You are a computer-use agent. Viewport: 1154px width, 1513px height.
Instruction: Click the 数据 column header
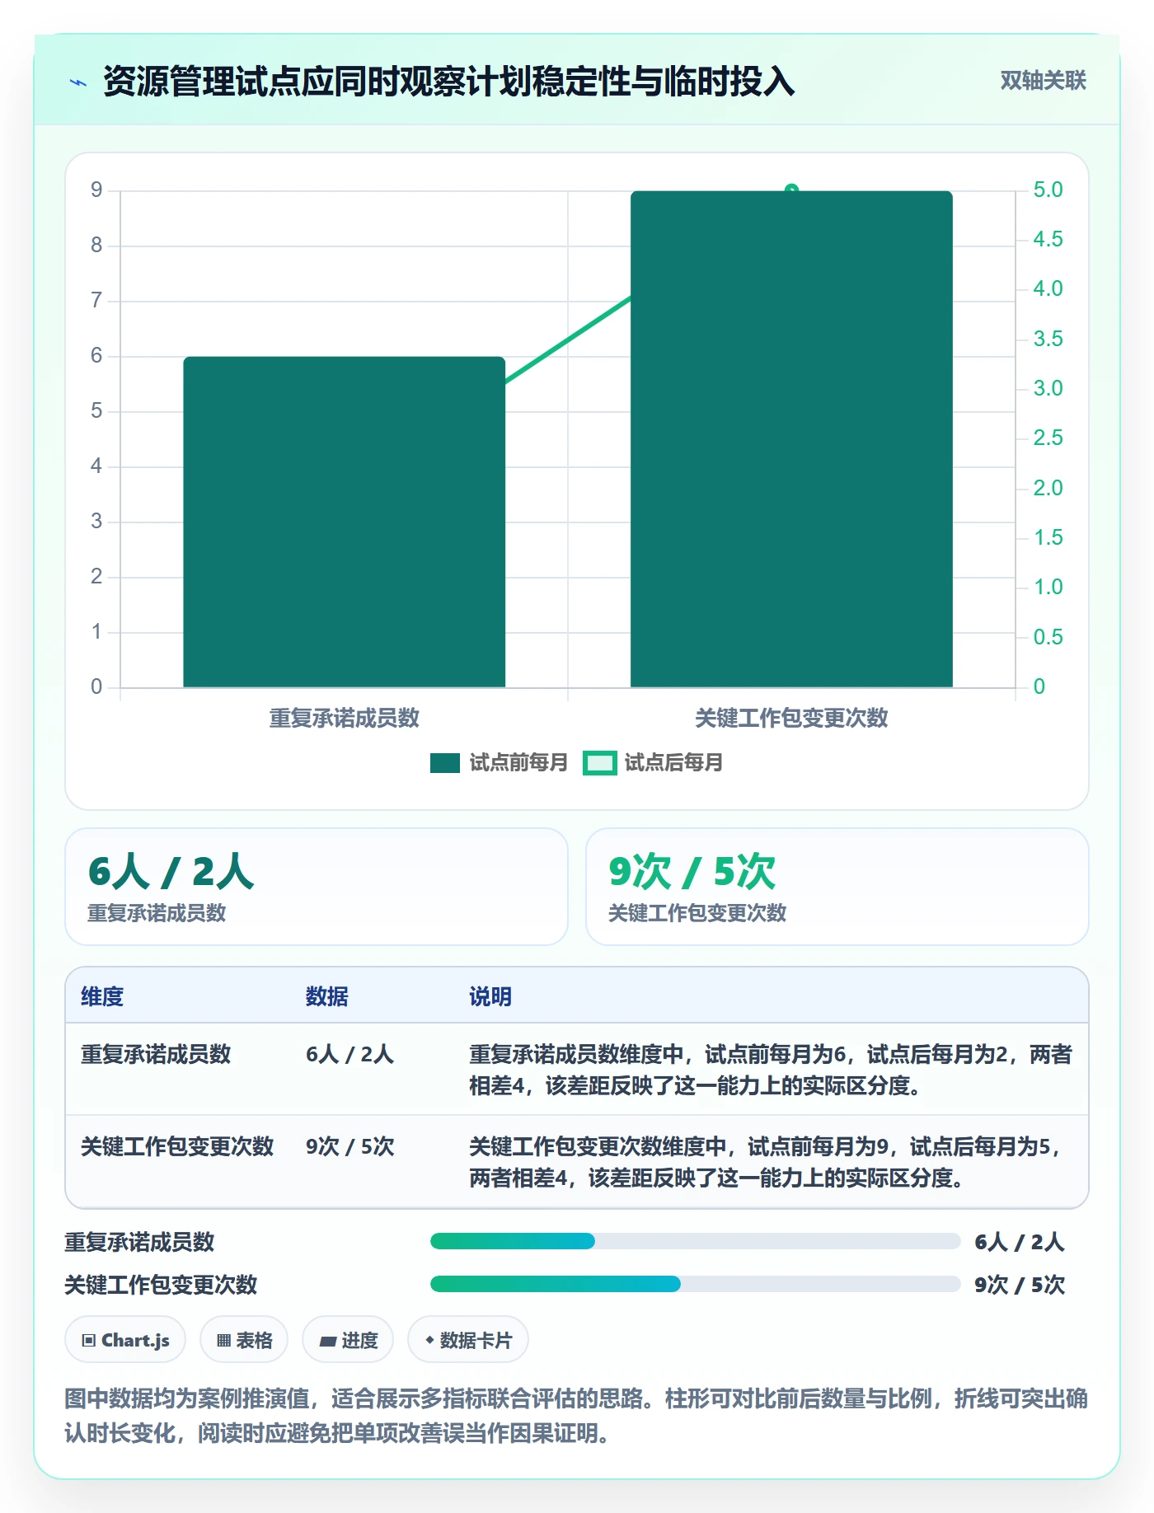point(327,996)
